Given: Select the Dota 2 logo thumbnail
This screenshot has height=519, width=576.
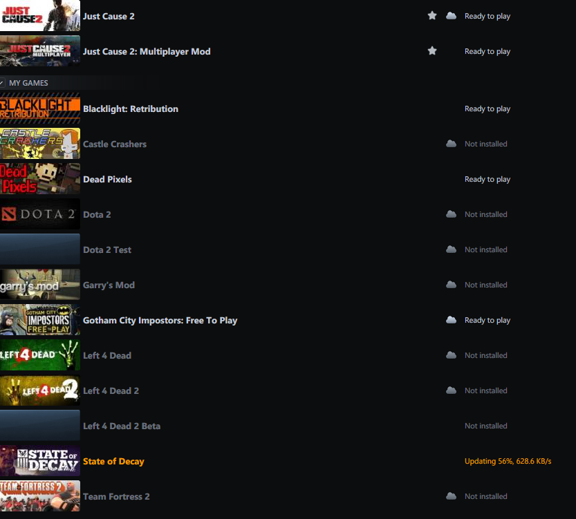Looking at the screenshot, I should pyautogui.click(x=39, y=214).
